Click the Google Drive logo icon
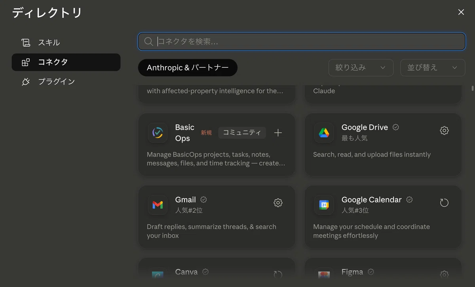475x287 pixels. pyautogui.click(x=324, y=133)
